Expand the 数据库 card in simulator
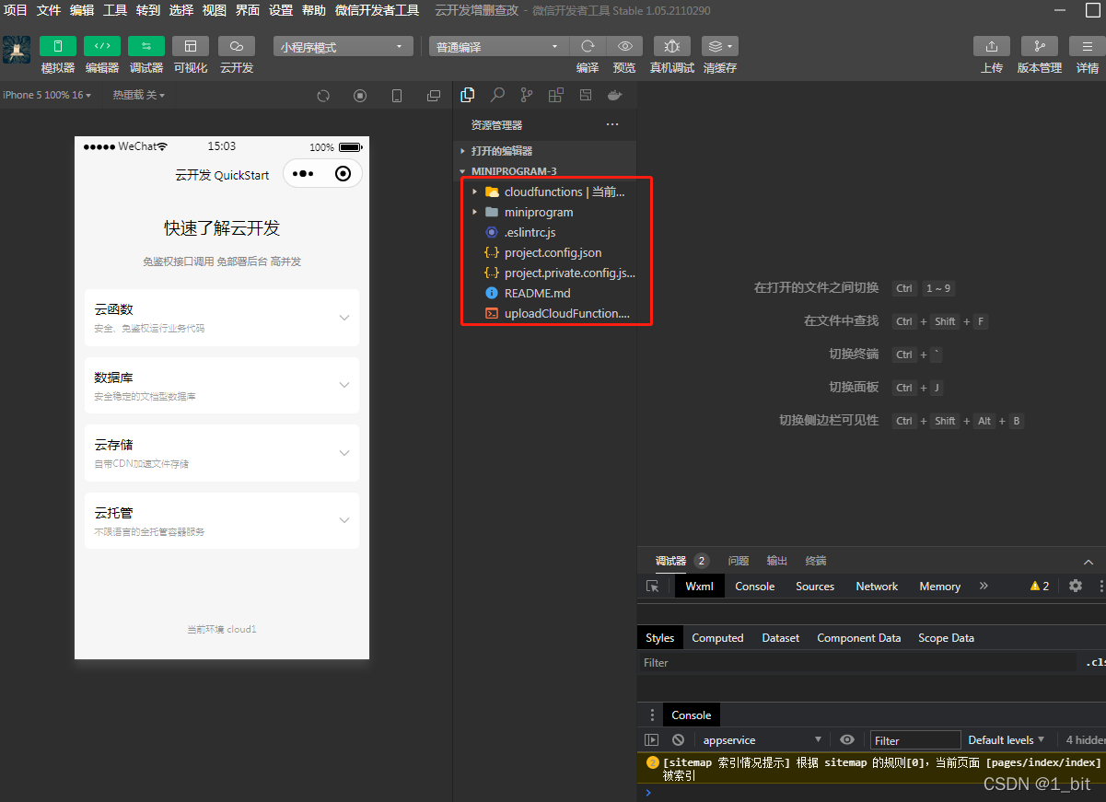 pyautogui.click(x=222, y=385)
